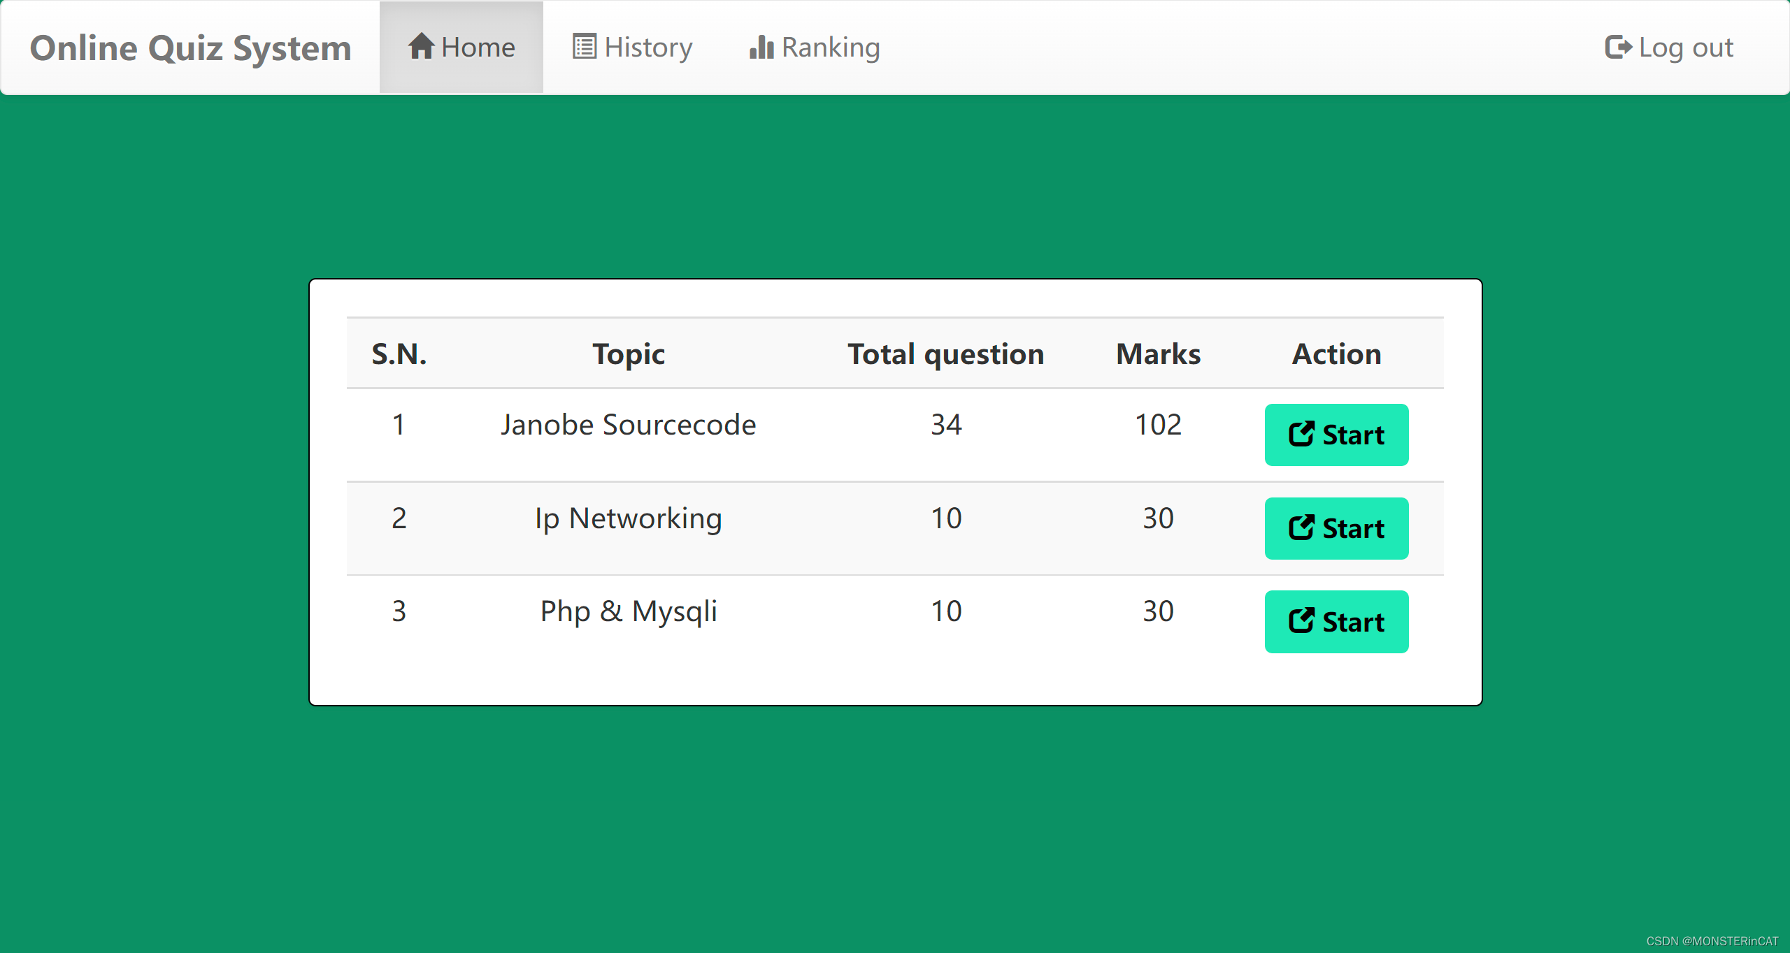The height and width of the screenshot is (953, 1790).
Task: Click the Ip Networking topic cell
Action: (x=629, y=518)
